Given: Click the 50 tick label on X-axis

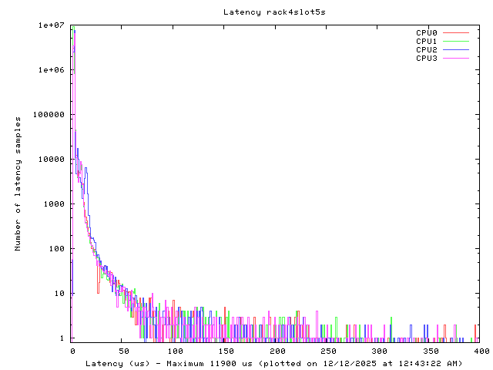Looking at the screenshot, I should click(x=124, y=351).
